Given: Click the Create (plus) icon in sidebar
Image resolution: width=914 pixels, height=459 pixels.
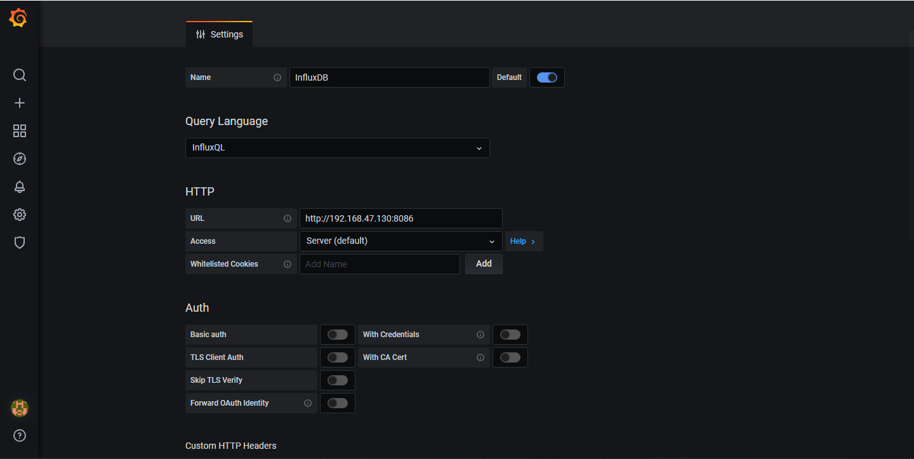Looking at the screenshot, I should coord(19,103).
